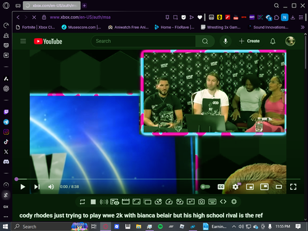
Task: Open TikTok in the sidebar
Action: point(6,142)
